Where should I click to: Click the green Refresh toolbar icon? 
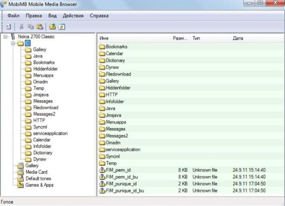pos(62,27)
